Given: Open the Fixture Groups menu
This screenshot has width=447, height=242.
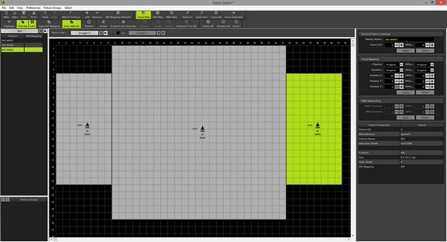Looking at the screenshot, I should 53,8.
